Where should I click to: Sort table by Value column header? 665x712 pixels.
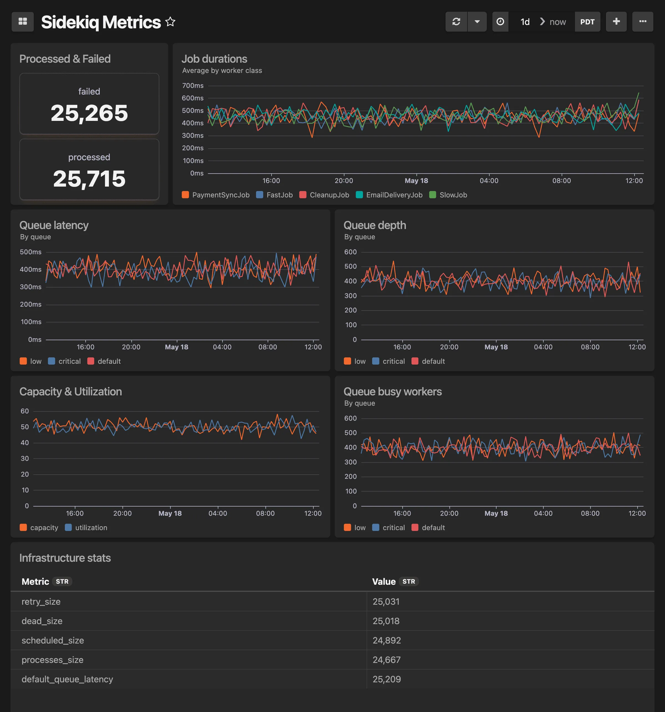tap(384, 581)
